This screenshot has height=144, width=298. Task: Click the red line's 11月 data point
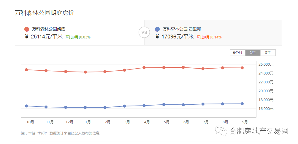click(x=46, y=71)
